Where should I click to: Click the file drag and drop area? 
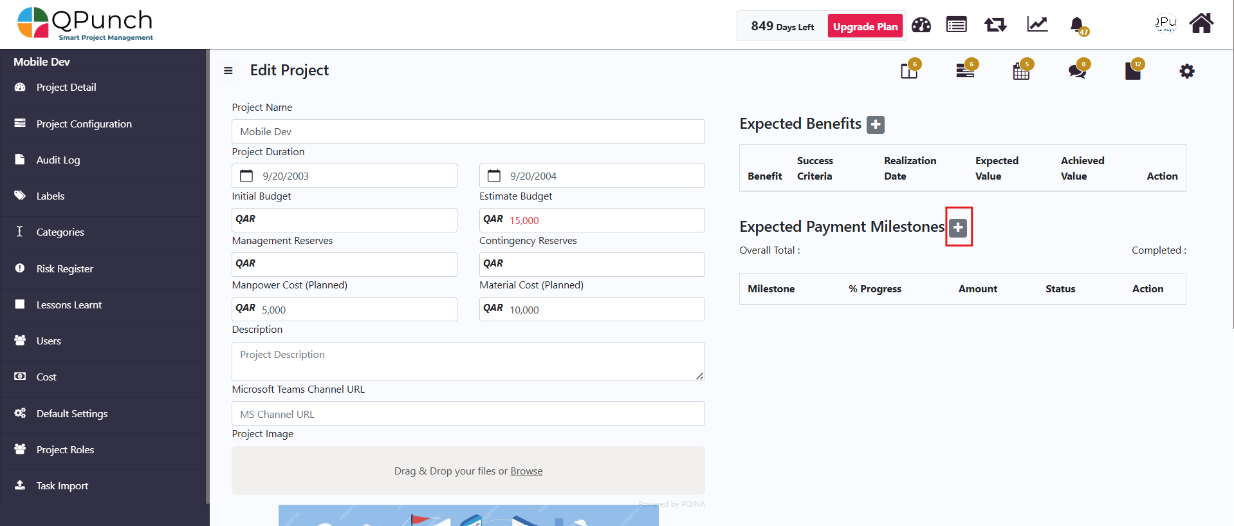pos(468,471)
